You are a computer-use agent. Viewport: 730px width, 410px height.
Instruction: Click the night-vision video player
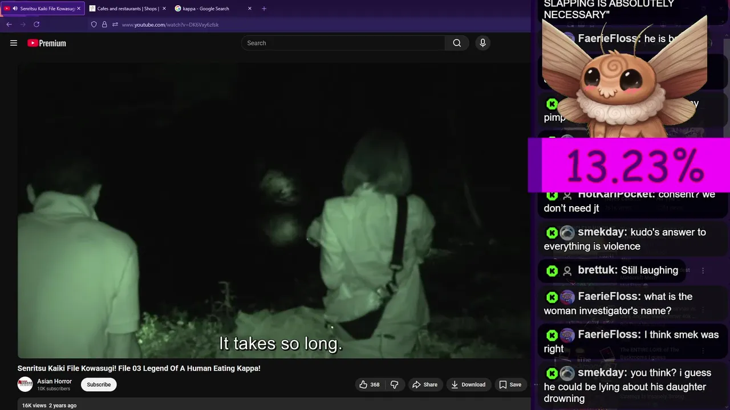pyautogui.click(x=274, y=210)
